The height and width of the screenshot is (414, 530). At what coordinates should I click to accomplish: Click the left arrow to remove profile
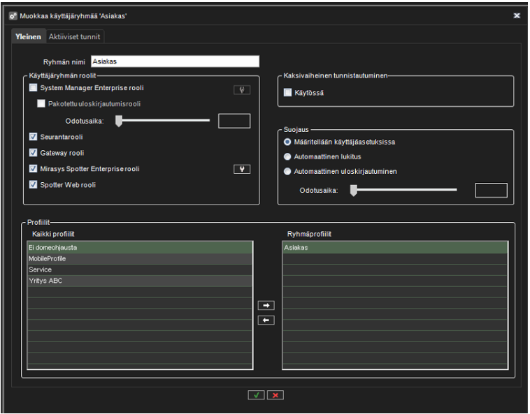tap(266, 320)
